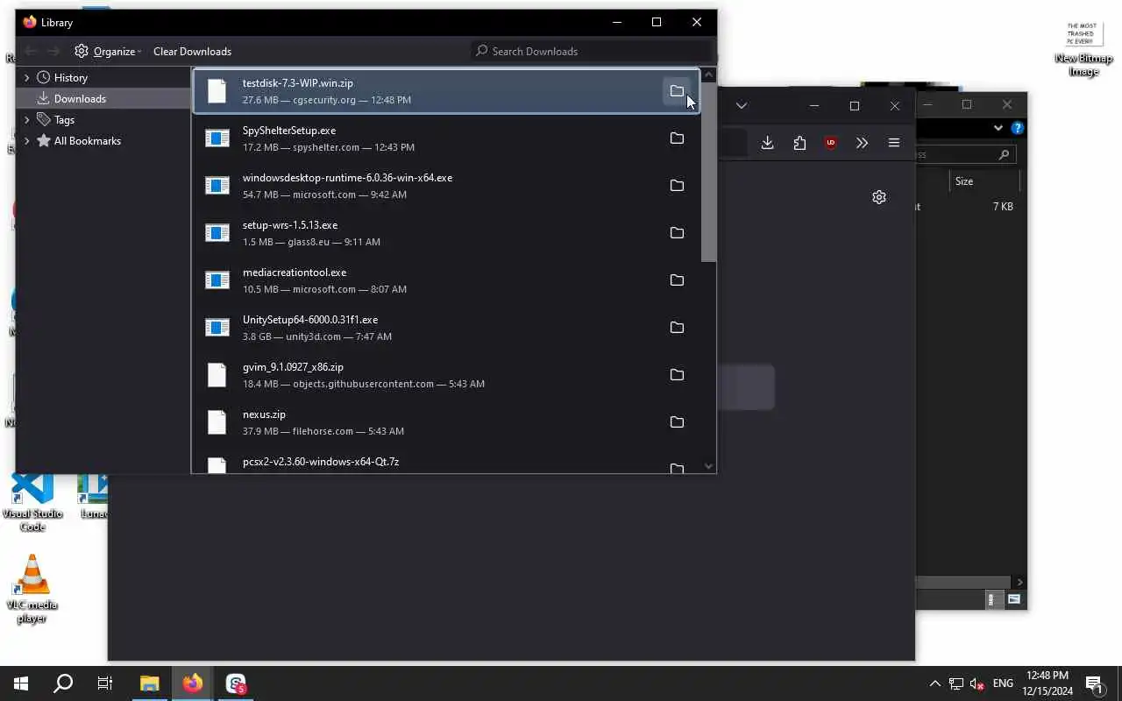1122x701 pixels.
Task: Toggle muted volume tray icon
Action: click(x=977, y=683)
